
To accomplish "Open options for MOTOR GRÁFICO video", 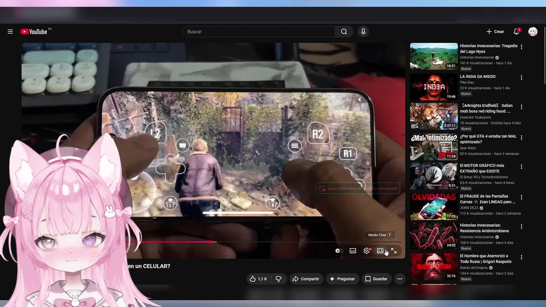I will (521, 167).
